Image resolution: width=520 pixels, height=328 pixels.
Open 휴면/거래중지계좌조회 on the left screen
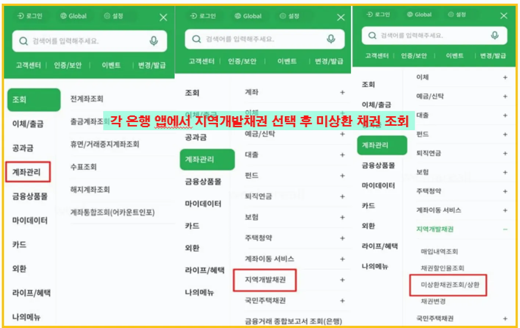coord(105,144)
